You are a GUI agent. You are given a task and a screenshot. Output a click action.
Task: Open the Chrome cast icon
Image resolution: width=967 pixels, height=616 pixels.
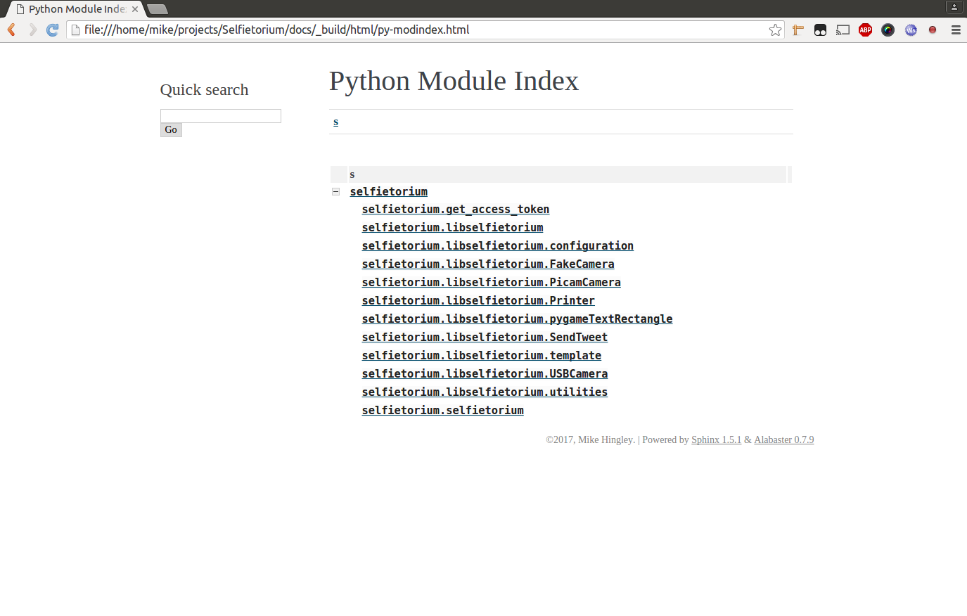(x=843, y=30)
